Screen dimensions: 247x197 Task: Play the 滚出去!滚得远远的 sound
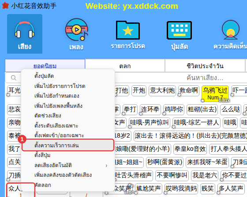coord(190,136)
